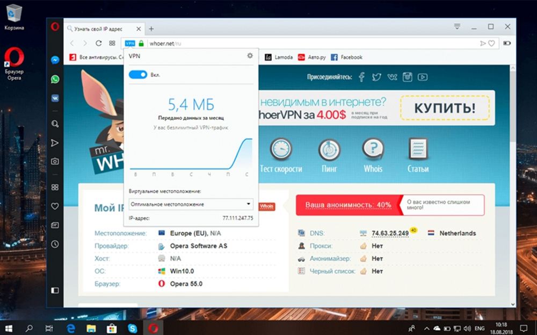537x335 pixels.
Task: Open whoer's YouTube channel from header icons
Action: (423, 77)
